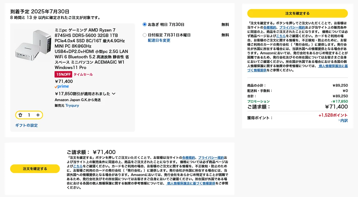Click the ご請求額： ¥71,400 heading in the bottom section
Screen dimensions: 358x197
click(x=91, y=152)
